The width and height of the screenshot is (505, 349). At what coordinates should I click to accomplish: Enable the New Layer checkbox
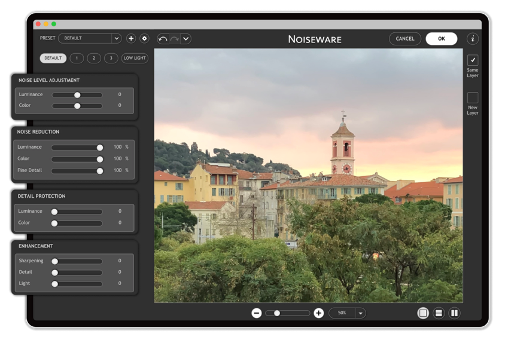(473, 97)
